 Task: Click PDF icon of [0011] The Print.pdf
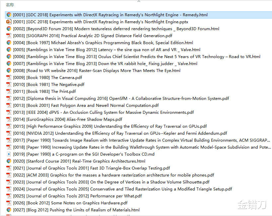9,91
